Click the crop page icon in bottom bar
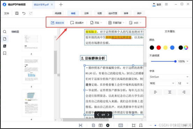Screen dimensions: 193x129 (134, 126)
